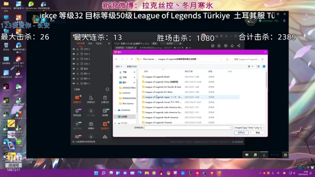Viewport: 315px width, 177px height.
Task: Expand the 此电脑 tree node
Action: (x=115, y=116)
